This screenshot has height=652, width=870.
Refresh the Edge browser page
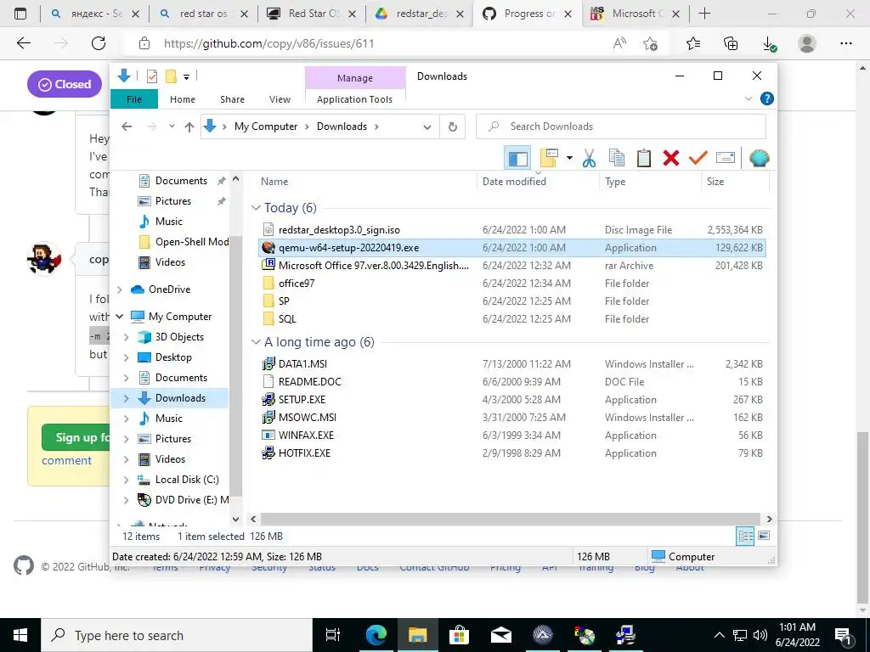(99, 43)
